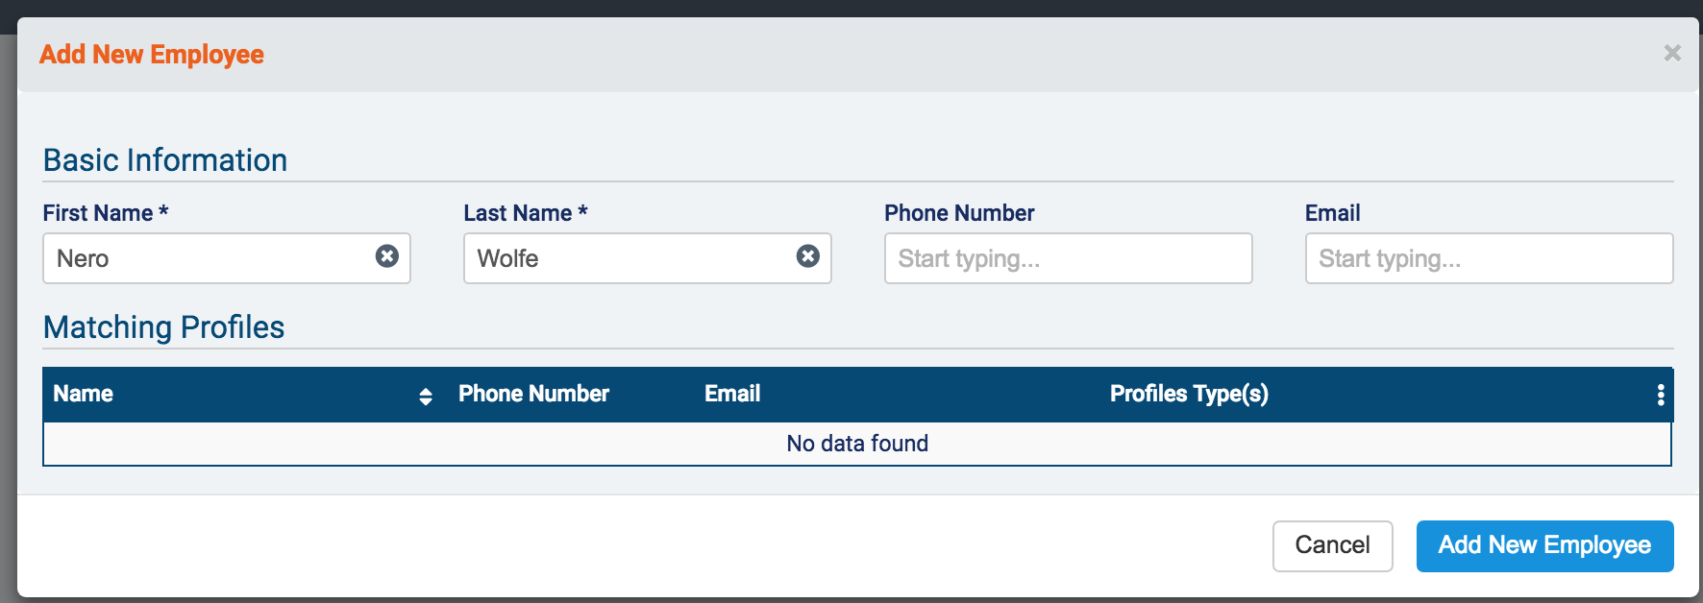Select the Phone Number table column header

click(533, 394)
